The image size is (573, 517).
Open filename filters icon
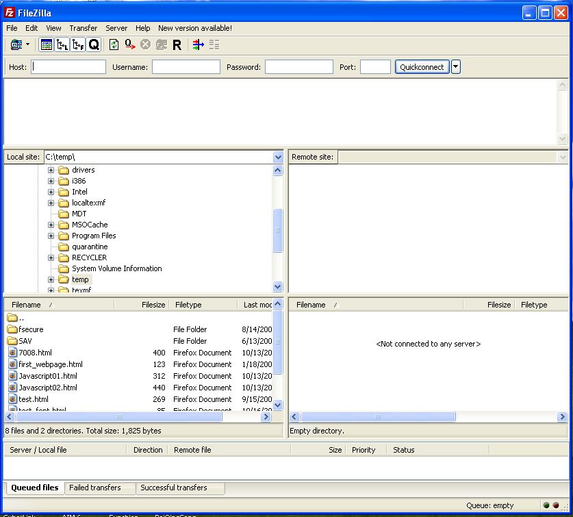(199, 45)
